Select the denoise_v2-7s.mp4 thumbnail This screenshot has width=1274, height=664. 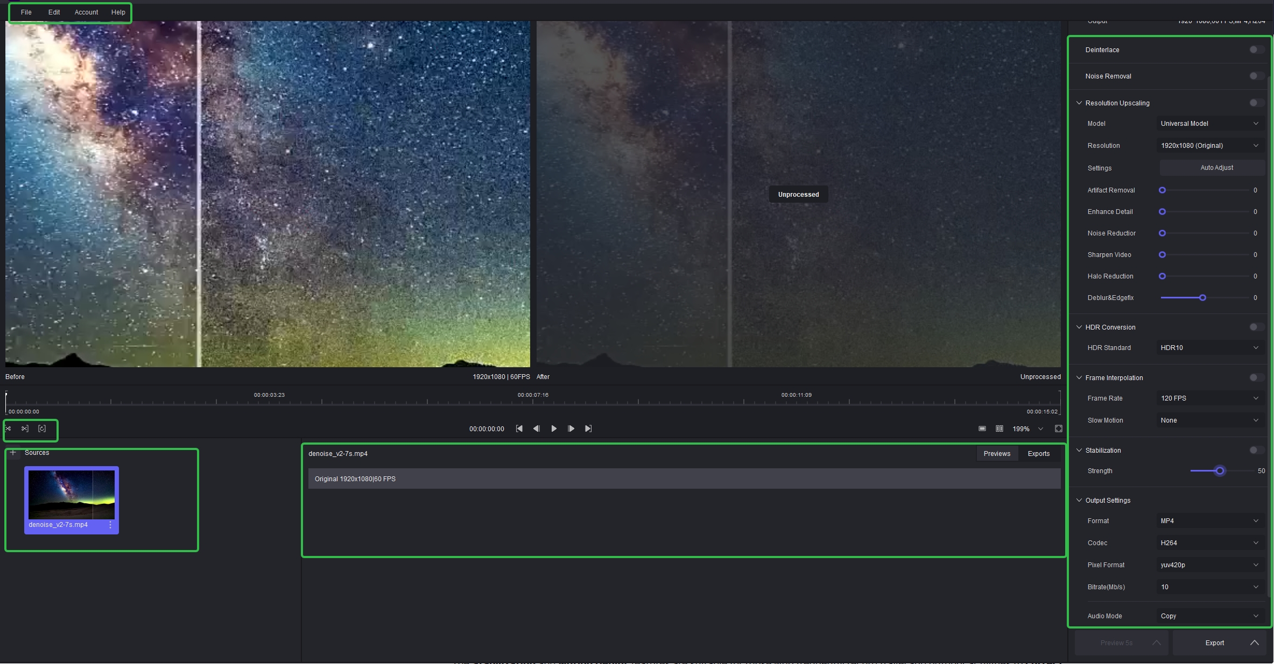click(x=71, y=495)
